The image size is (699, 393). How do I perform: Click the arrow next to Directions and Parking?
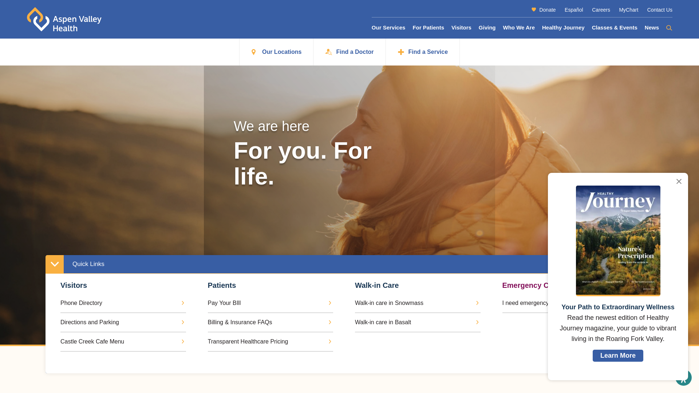point(183,322)
